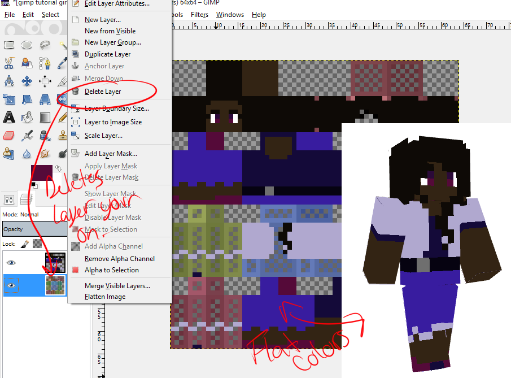Image resolution: width=511 pixels, height=378 pixels.
Task: Choose Alpha to Selection
Action: coord(120,270)
